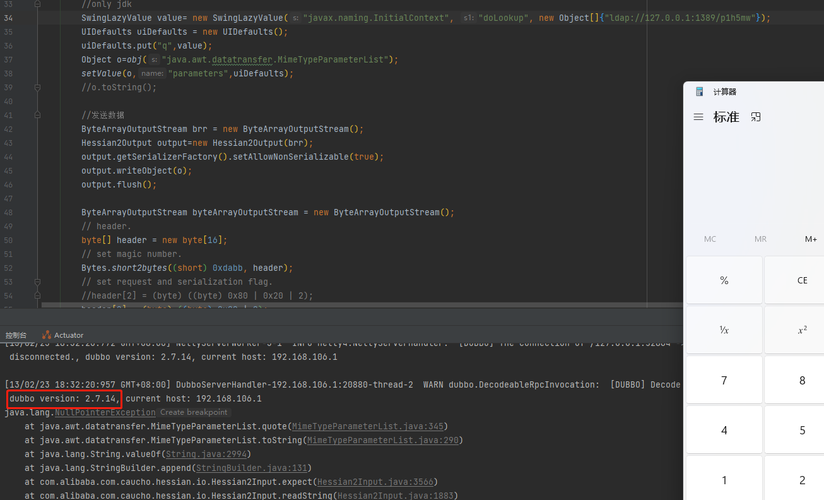The height and width of the screenshot is (500, 824).
Task: Click the x squared calculator key
Action: (x=802, y=330)
